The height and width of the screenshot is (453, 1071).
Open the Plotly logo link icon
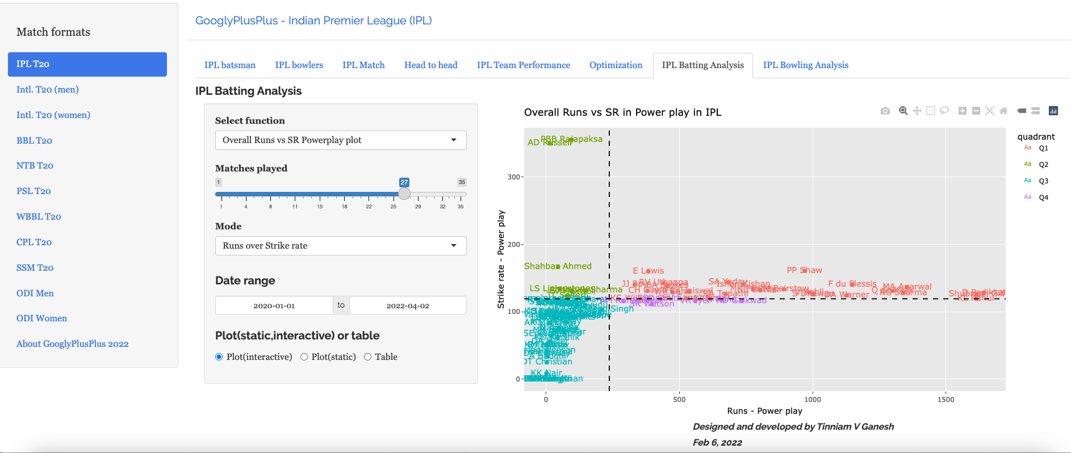click(x=1053, y=111)
